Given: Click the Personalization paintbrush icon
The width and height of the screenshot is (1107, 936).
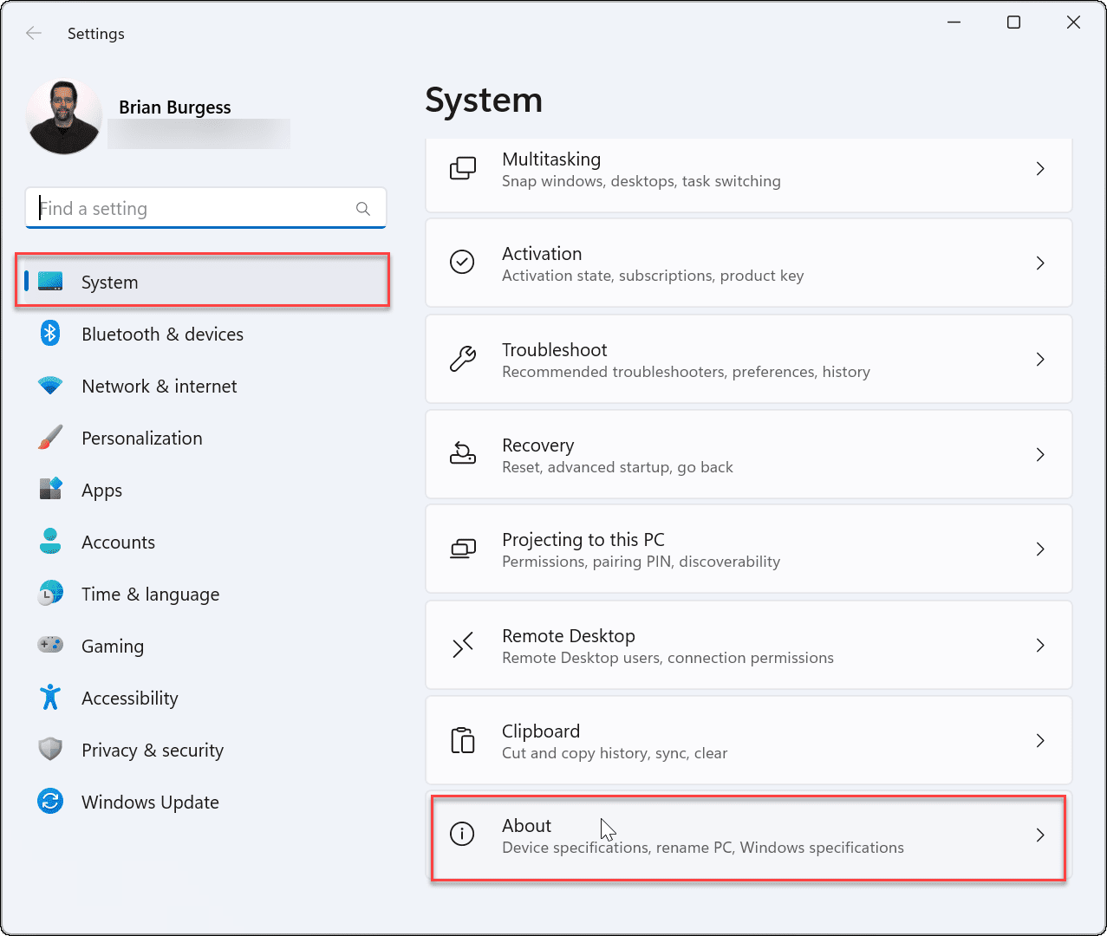Looking at the screenshot, I should (x=50, y=437).
